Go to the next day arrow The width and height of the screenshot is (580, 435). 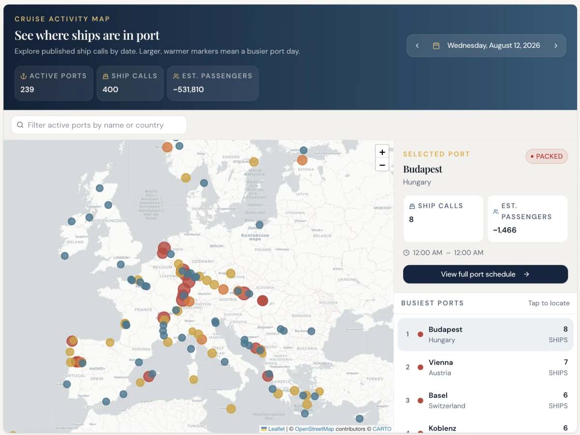556,45
